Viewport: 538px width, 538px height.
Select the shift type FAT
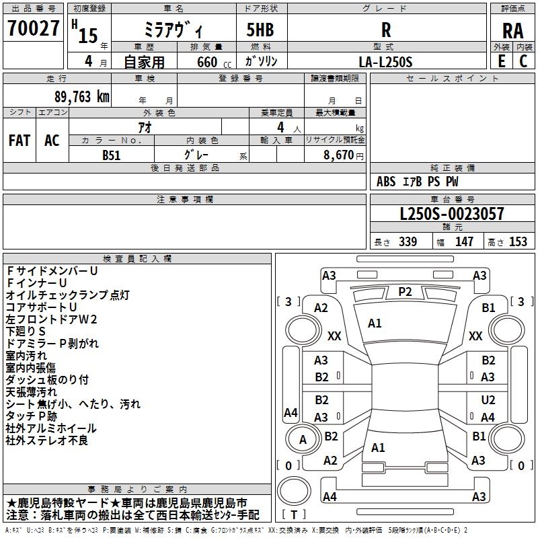click(20, 141)
